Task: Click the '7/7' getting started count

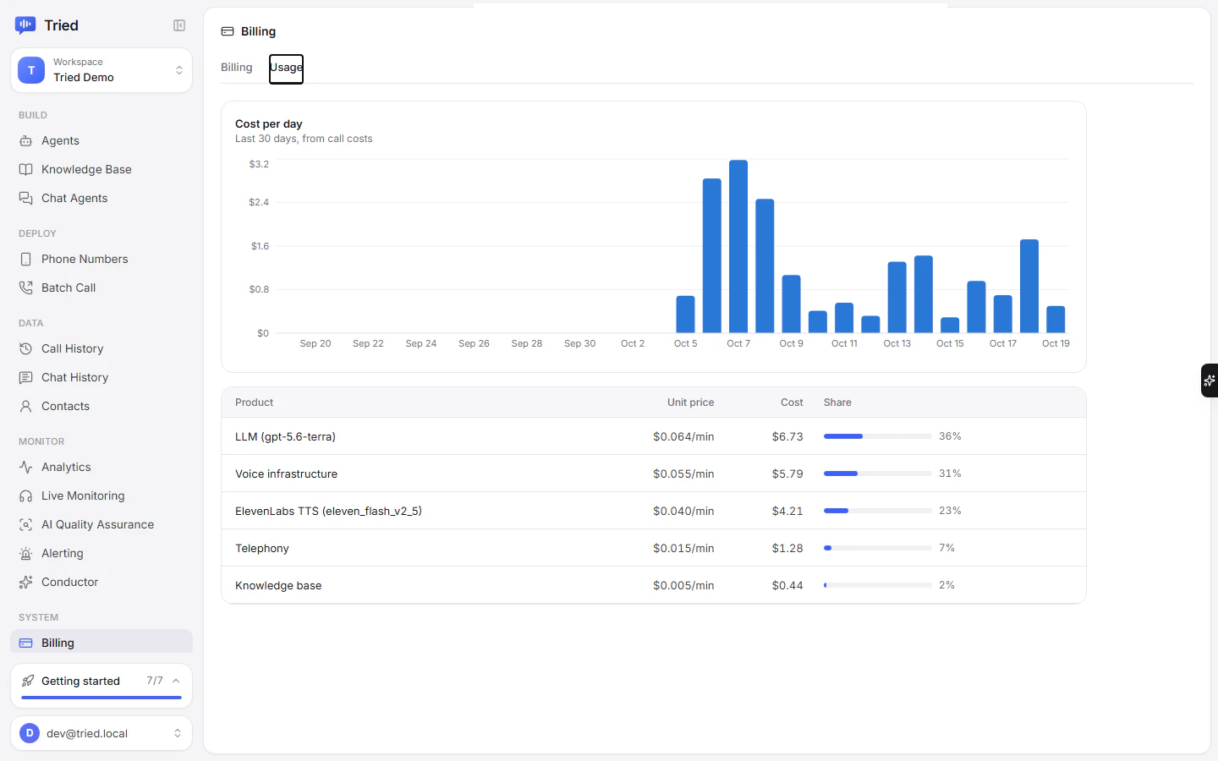Action: point(155,681)
